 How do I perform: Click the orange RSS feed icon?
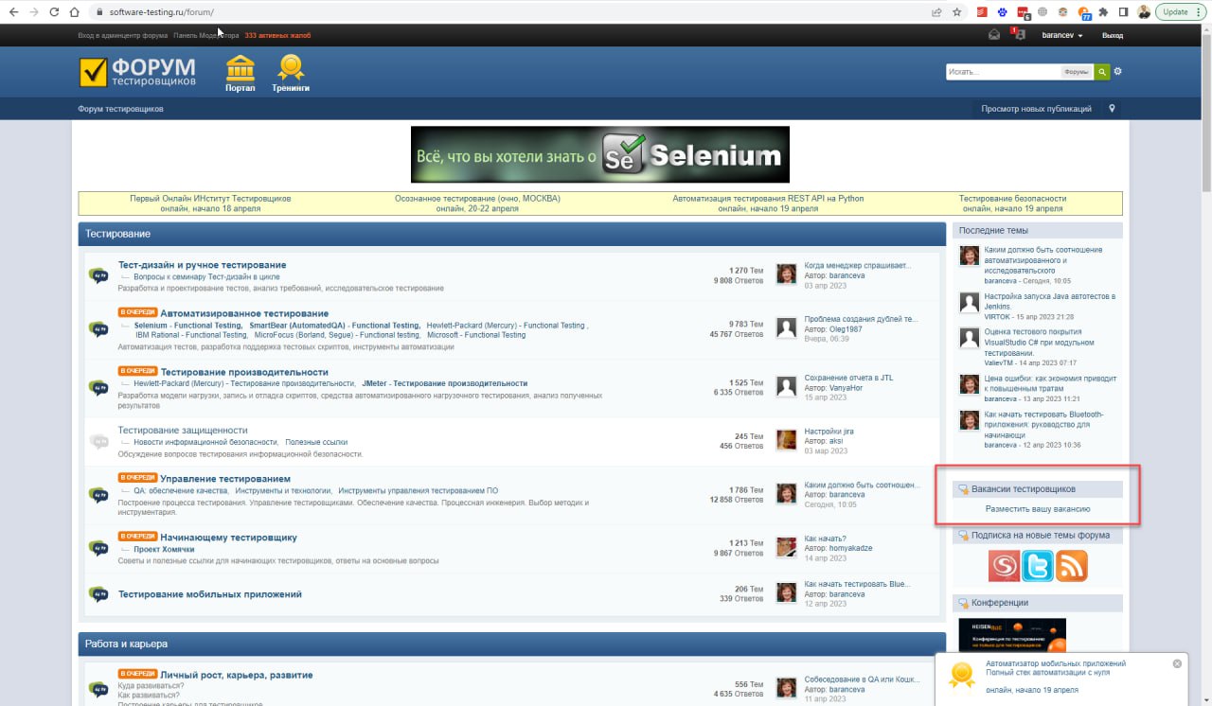[x=1072, y=566]
